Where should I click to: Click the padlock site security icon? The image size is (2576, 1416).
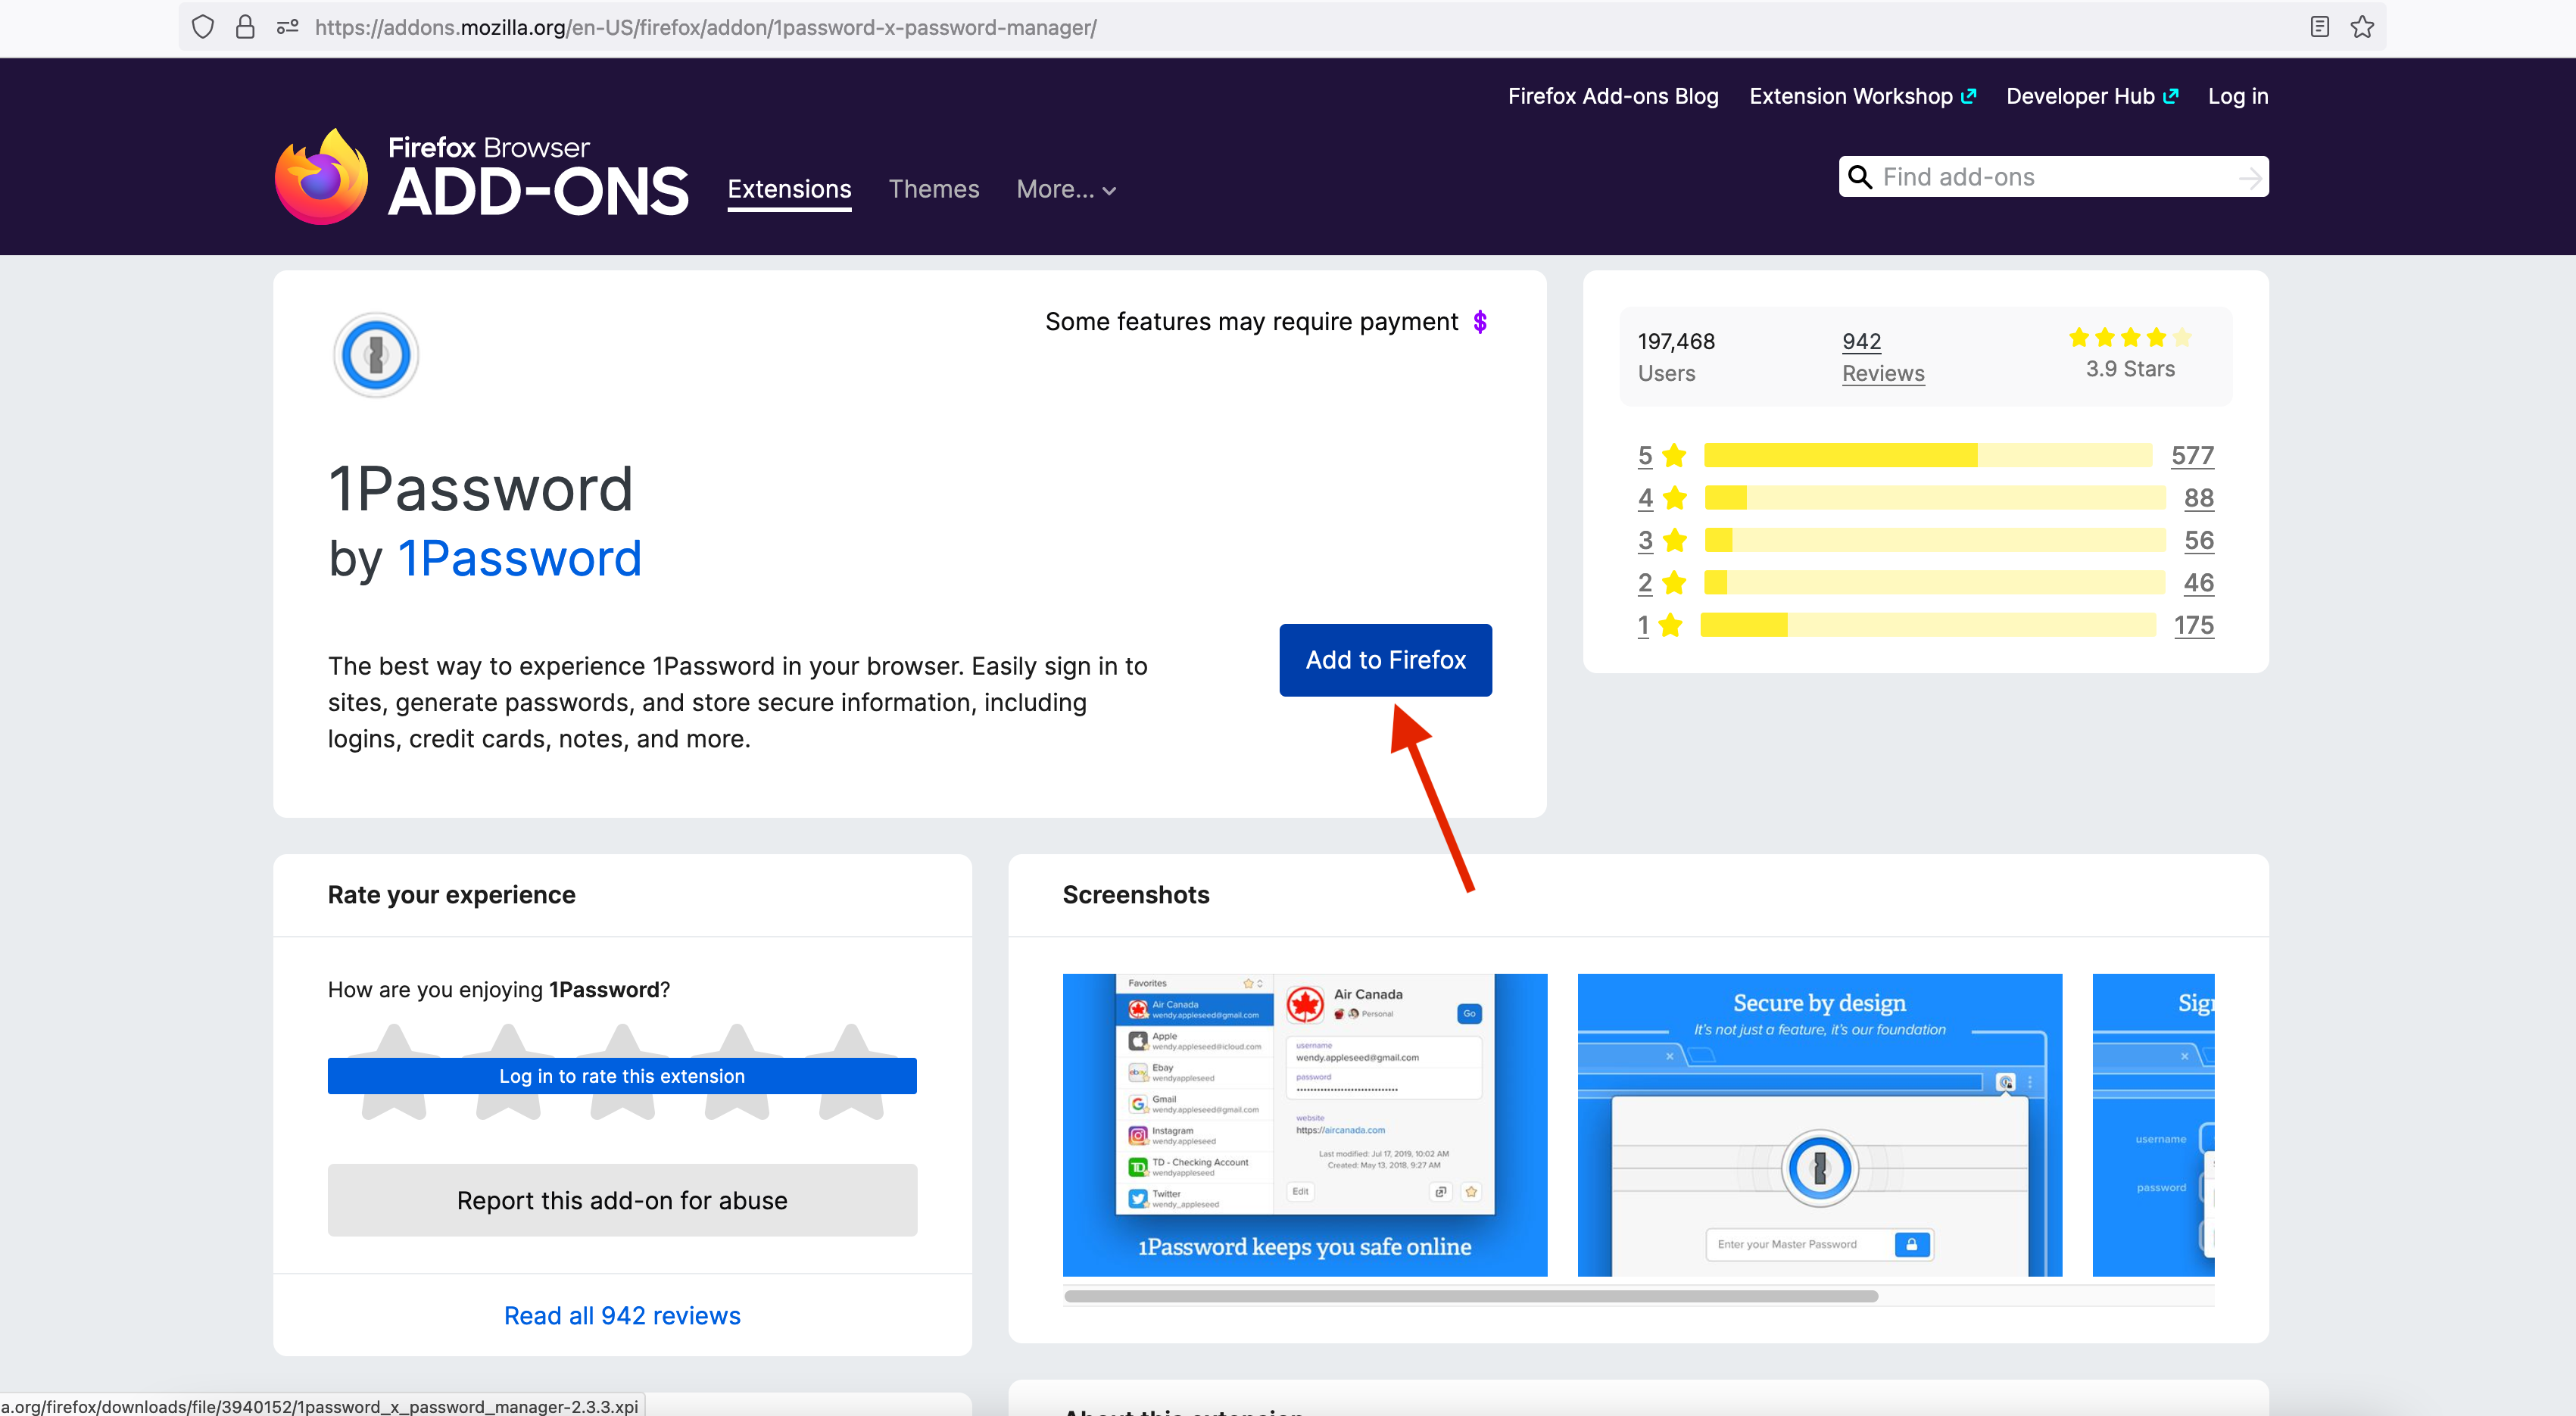(245, 27)
